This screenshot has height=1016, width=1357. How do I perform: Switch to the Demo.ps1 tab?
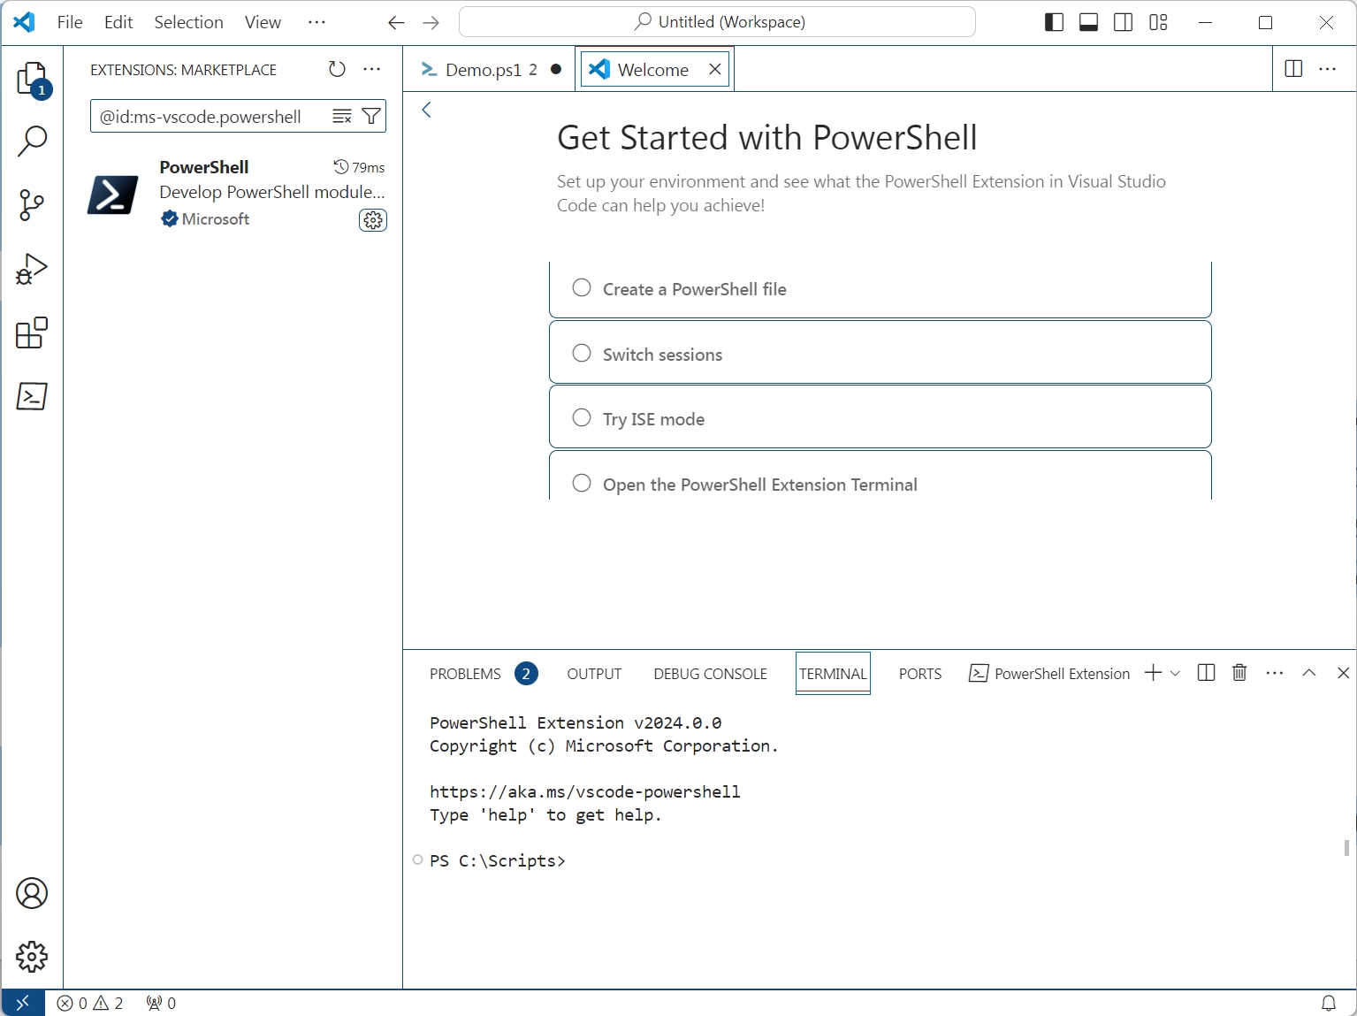coord(482,69)
